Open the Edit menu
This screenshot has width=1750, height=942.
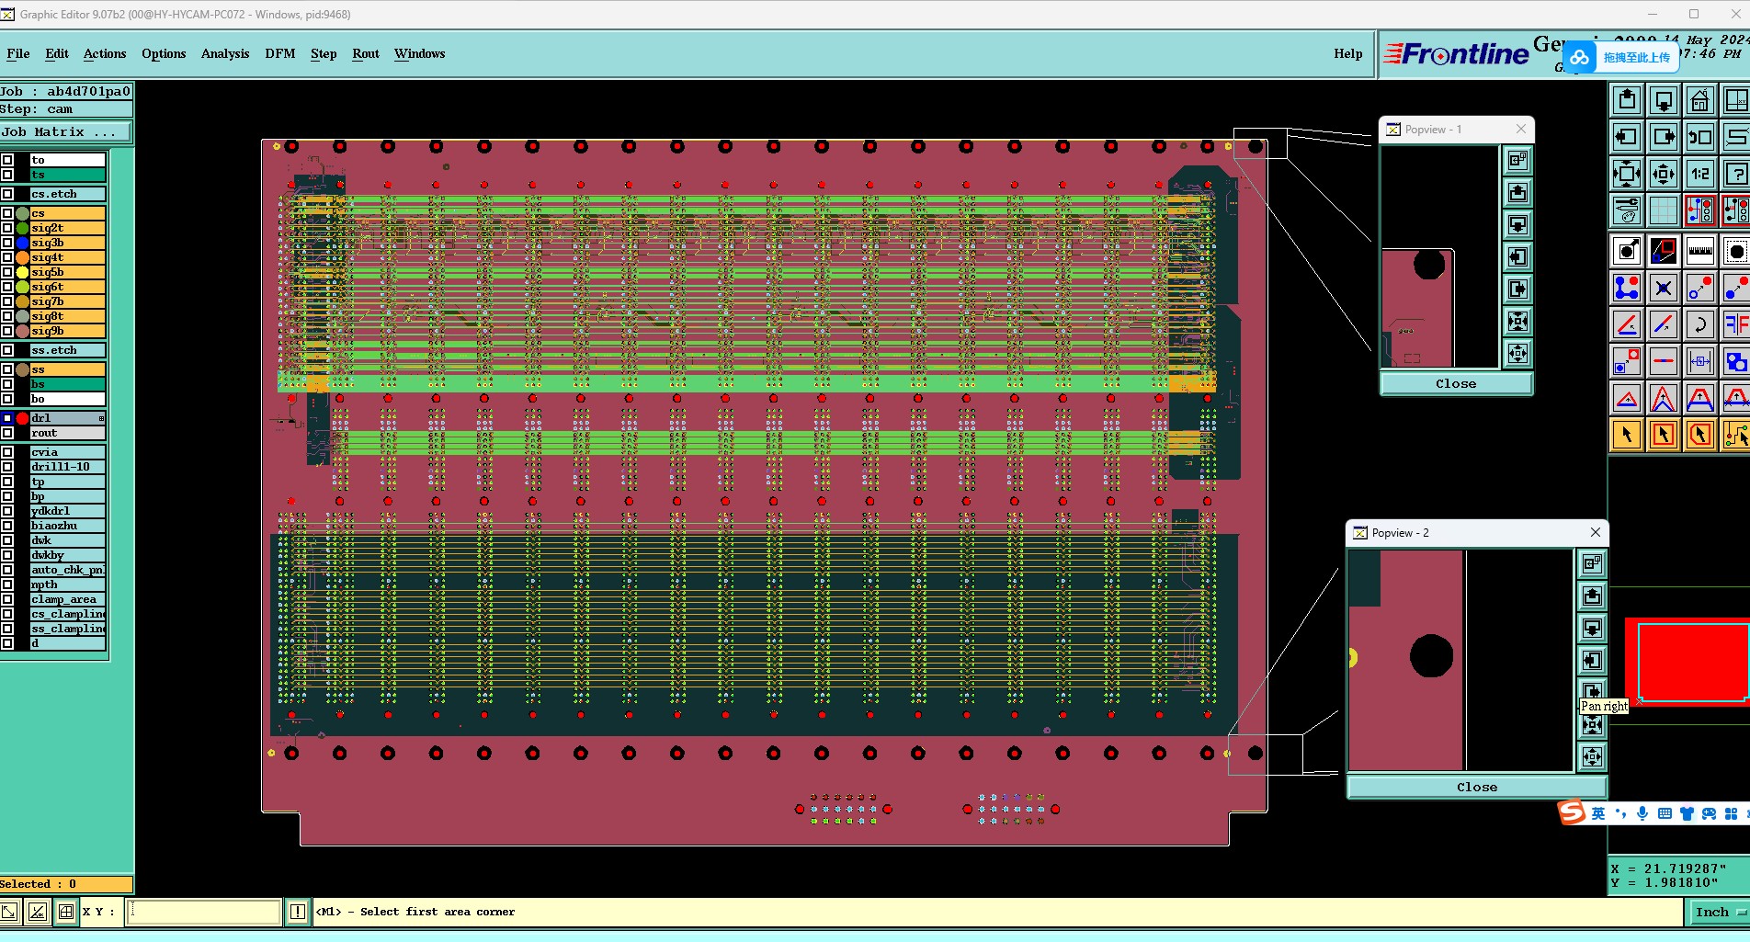(57, 53)
